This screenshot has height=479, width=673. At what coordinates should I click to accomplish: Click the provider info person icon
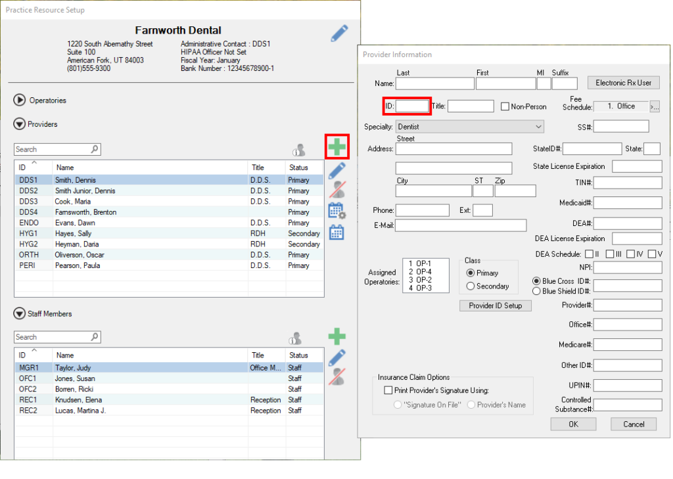(300, 149)
